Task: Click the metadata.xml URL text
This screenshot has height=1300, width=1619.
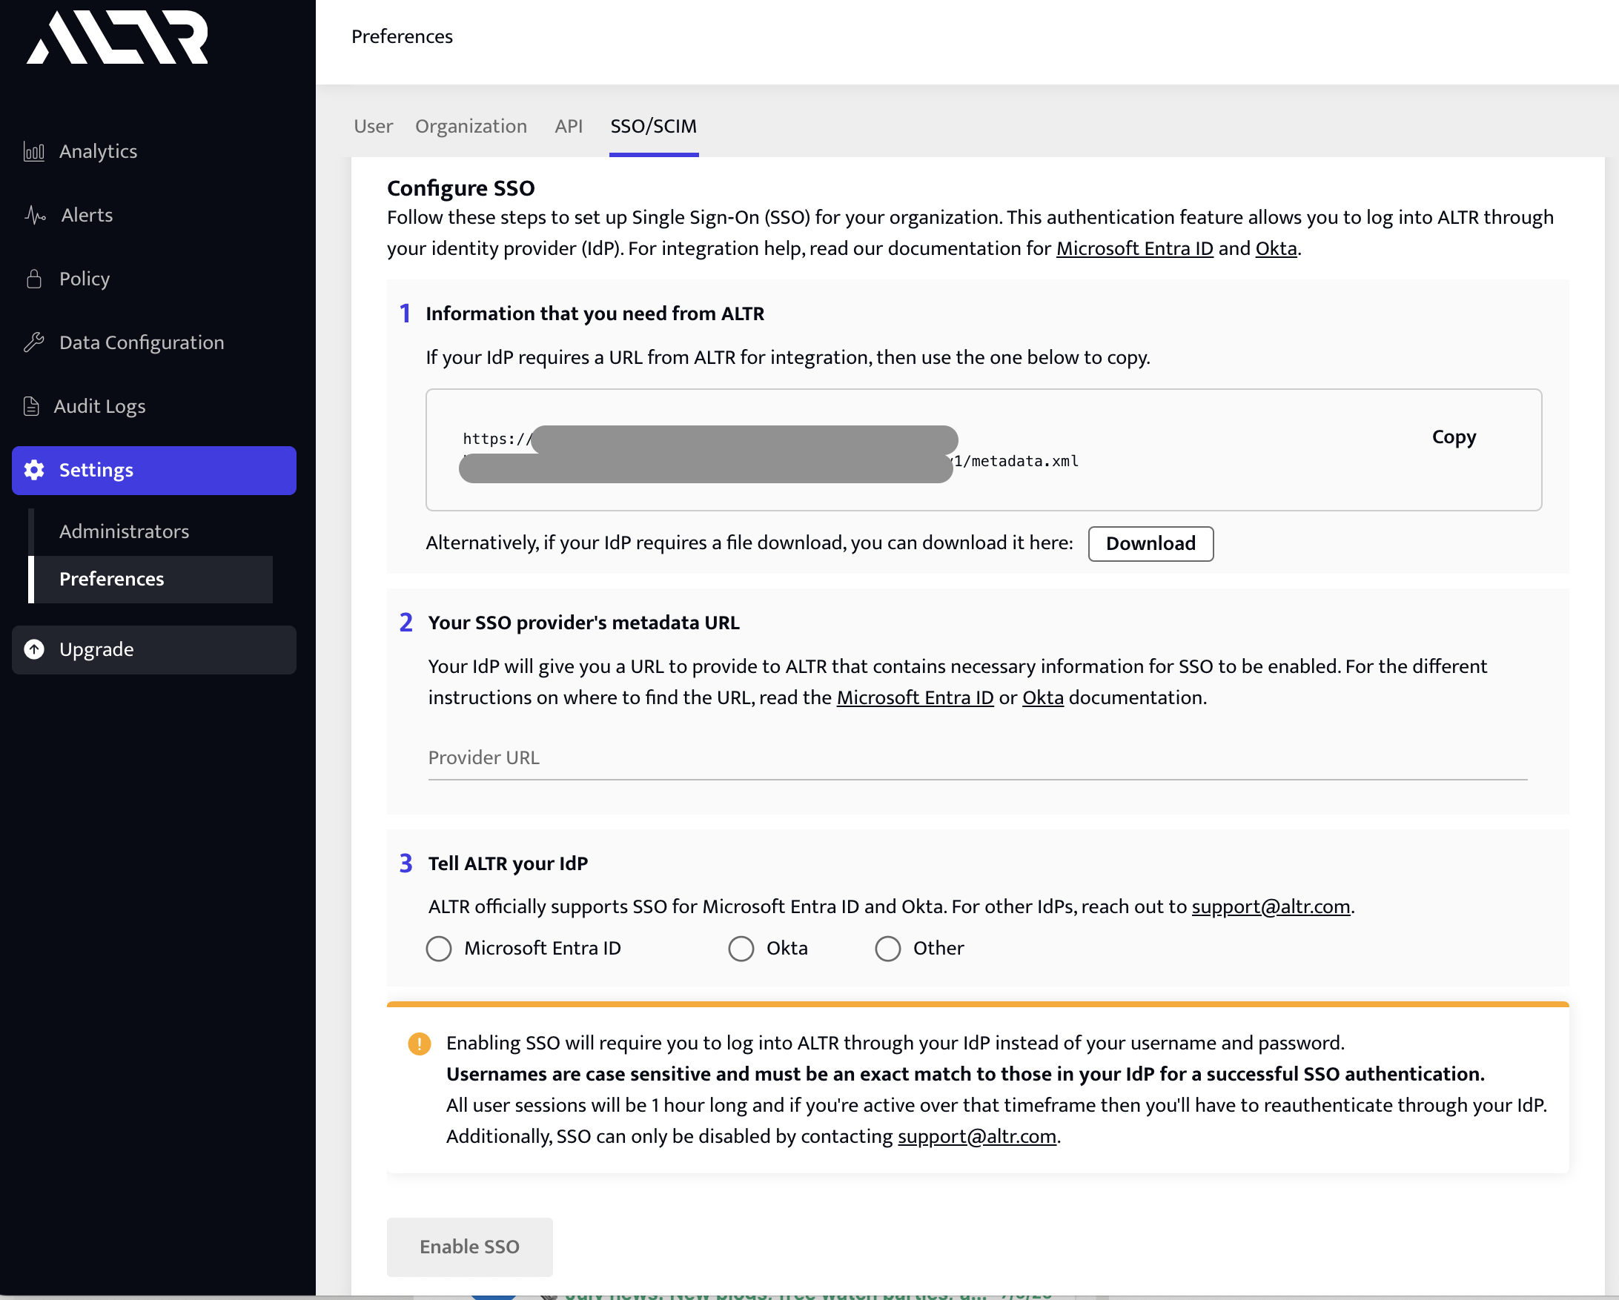Action: (1016, 461)
